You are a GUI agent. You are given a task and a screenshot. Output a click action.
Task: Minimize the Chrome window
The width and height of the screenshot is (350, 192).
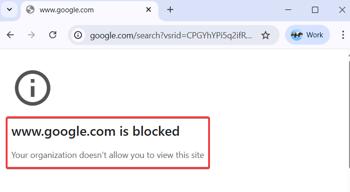click(x=288, y=10)
